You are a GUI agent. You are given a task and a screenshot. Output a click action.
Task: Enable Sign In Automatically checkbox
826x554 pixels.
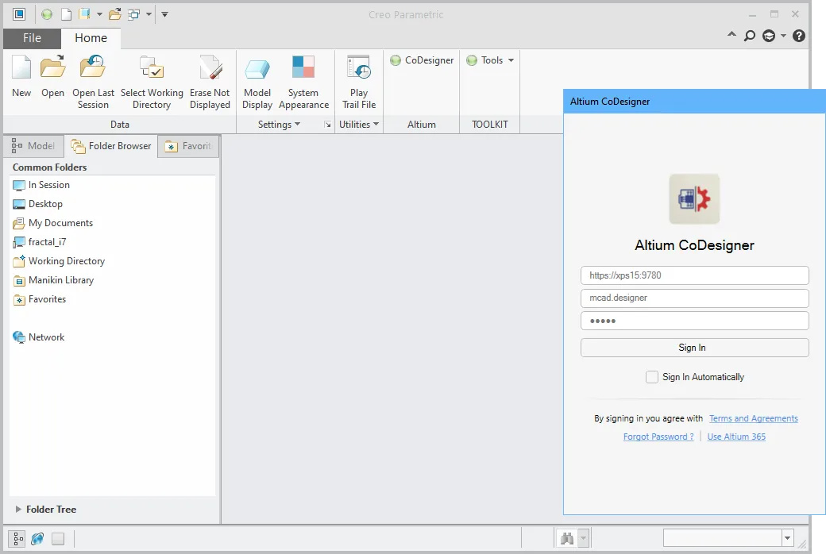[x=651, y=377]
